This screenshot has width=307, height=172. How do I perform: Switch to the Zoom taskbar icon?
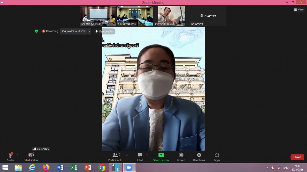click(x=130, y=168)
